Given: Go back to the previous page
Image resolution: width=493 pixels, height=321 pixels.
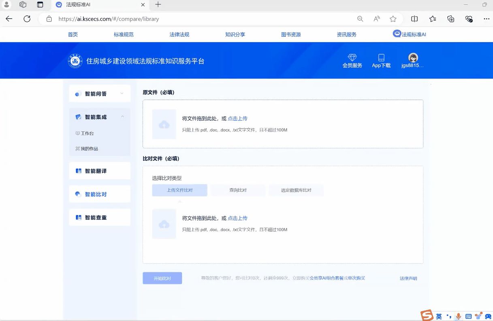Looking at the screenshot, I should (x=9, y=19).
